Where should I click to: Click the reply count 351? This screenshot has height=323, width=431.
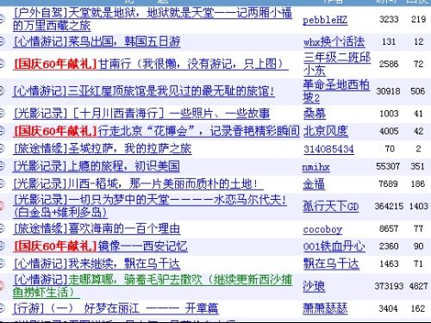[x=417, y=166]
